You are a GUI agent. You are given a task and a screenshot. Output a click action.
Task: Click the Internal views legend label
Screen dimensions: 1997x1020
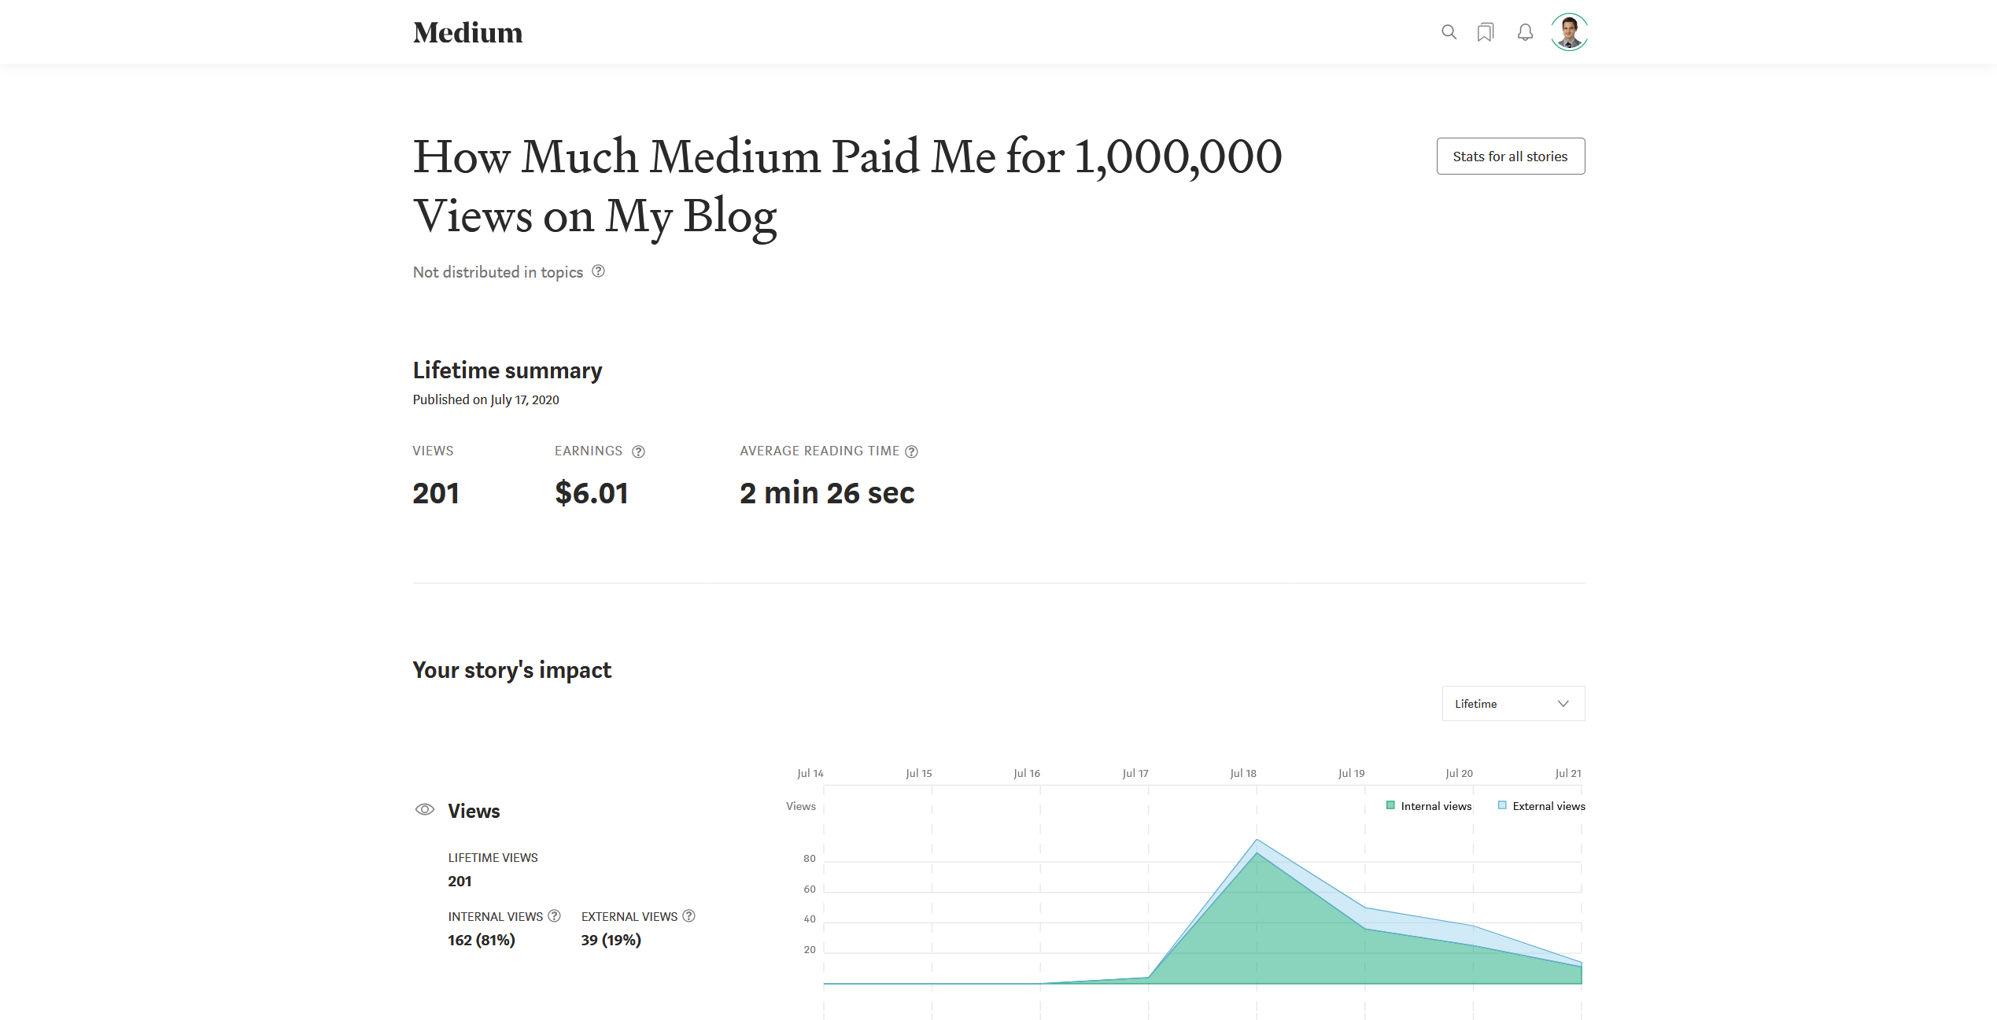1436,806
